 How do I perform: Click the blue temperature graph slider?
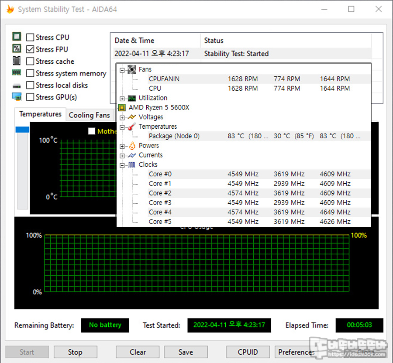point(22,130)
